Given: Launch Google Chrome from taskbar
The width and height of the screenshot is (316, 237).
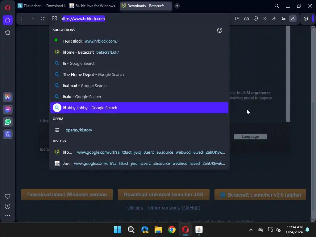Looking at the screenshot, I should pyautogui.click(x=172, y=230).
